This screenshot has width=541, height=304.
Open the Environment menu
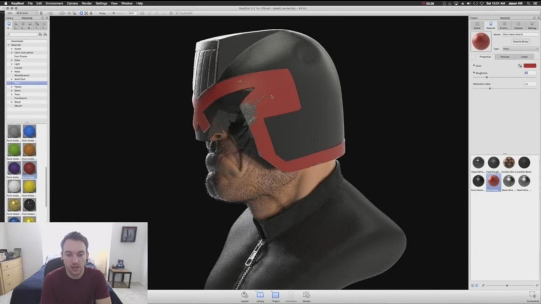54,3
